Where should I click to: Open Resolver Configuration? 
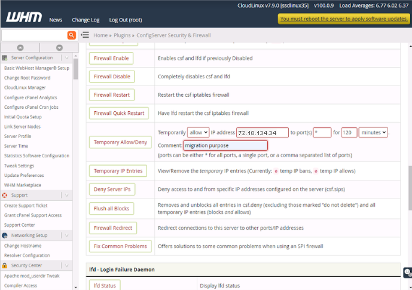pyautogui.click(x=27, y=255)
